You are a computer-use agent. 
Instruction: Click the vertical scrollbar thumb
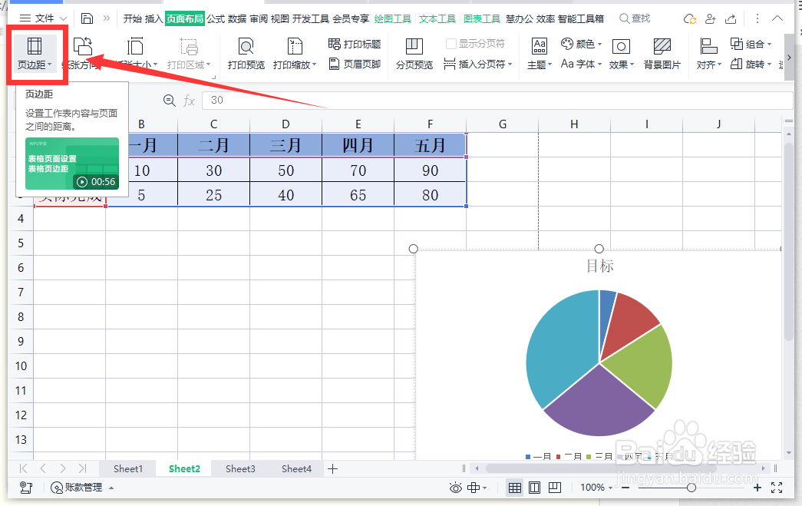(788, 243)
